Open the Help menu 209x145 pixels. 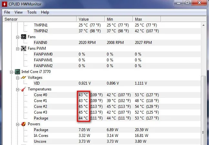click(45, 12)
